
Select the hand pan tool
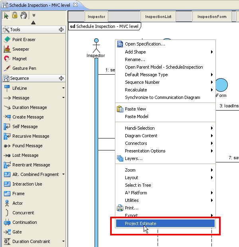pyautogui.click(x=24, y=16)
